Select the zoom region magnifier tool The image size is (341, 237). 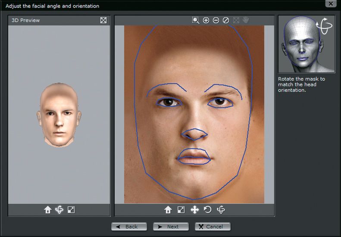coord(196,20)
